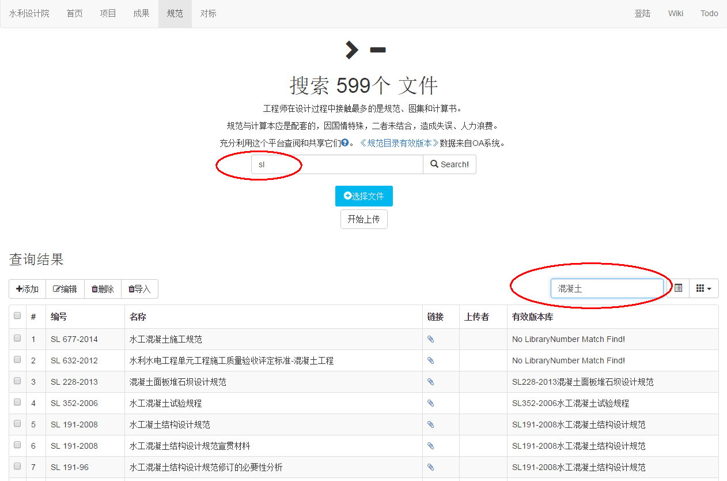Click the paperclip link icon for SL 677-2014

tap(430, 339)
